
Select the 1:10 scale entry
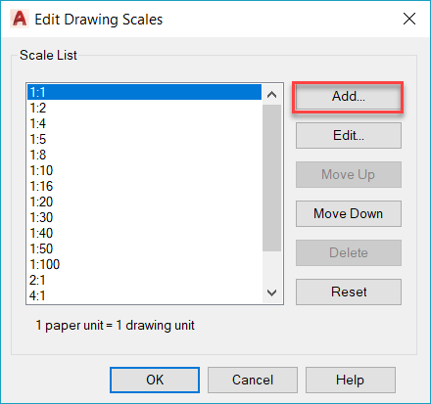(144, 170)
